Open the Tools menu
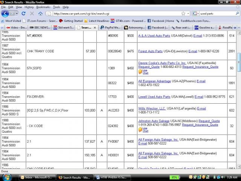Screen dimensions: 241x181 (x=56, y=7)
